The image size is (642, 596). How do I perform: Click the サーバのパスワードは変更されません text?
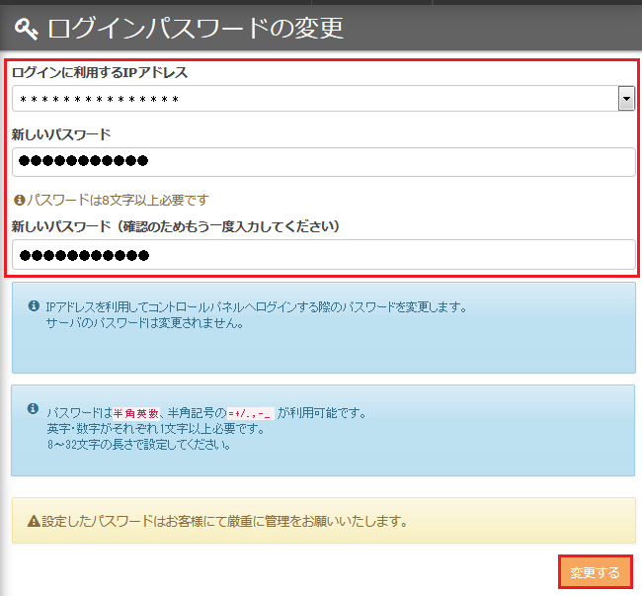[143, 323]
